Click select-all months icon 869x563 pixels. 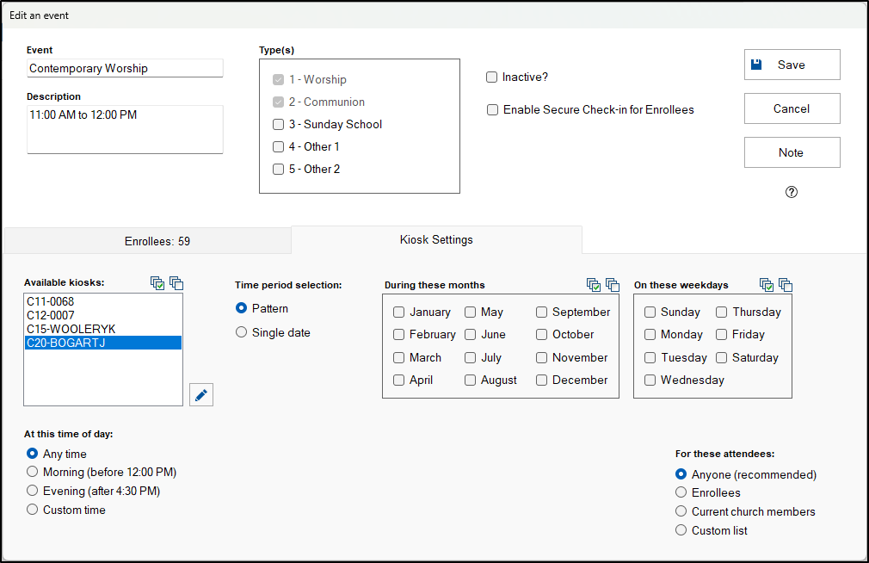coord(593,285)
